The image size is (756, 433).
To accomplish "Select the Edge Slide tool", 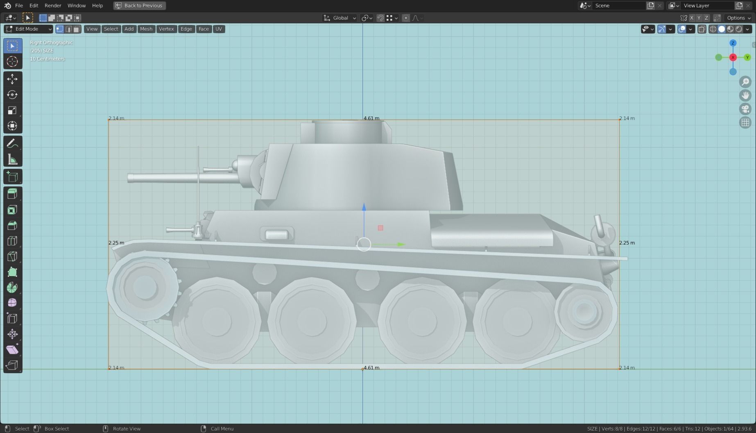I will [x=12, y=319].
